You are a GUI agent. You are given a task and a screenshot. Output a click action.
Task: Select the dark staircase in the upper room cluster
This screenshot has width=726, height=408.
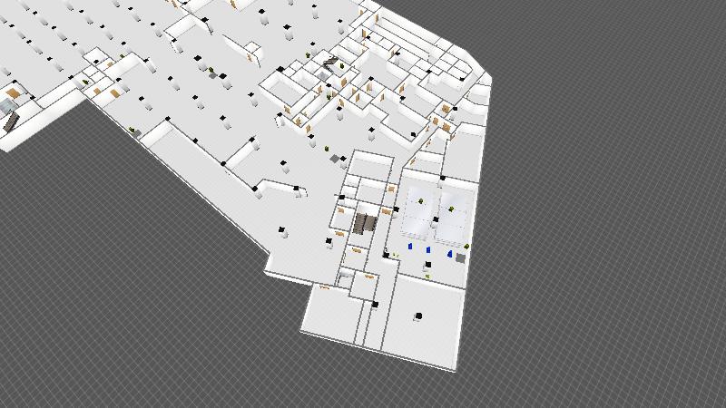tap(331, 63)
